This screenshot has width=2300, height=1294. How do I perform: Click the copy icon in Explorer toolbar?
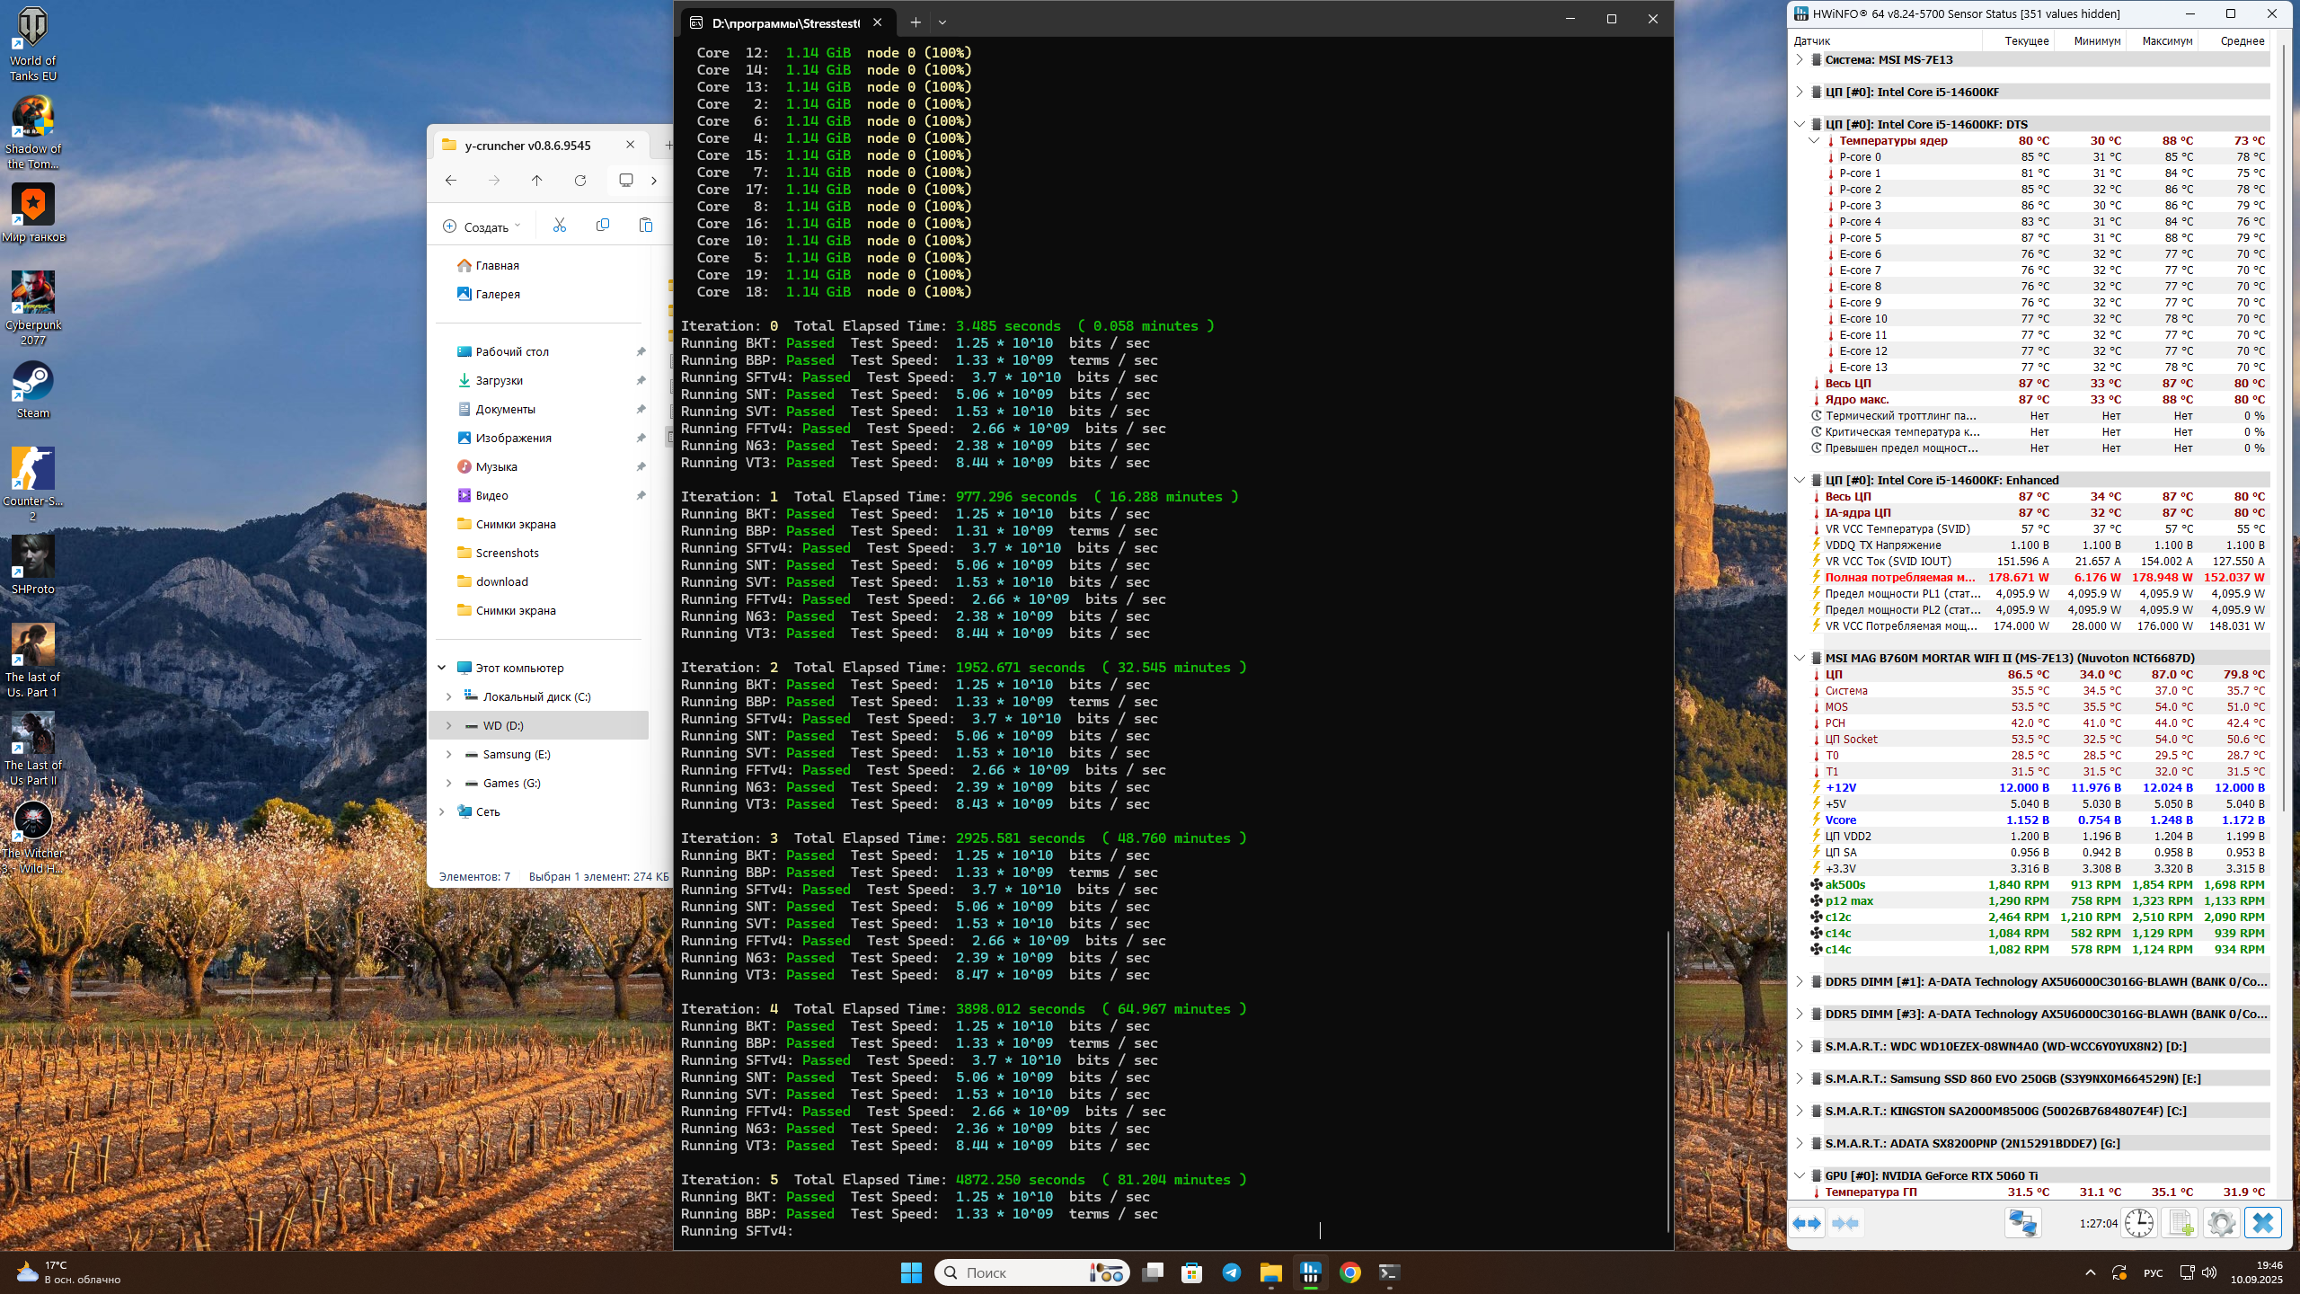pyautogui.click(x=603, y=226)
